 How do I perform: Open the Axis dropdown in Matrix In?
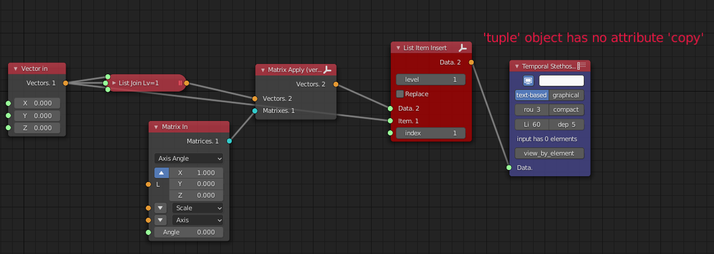(198, 220)
